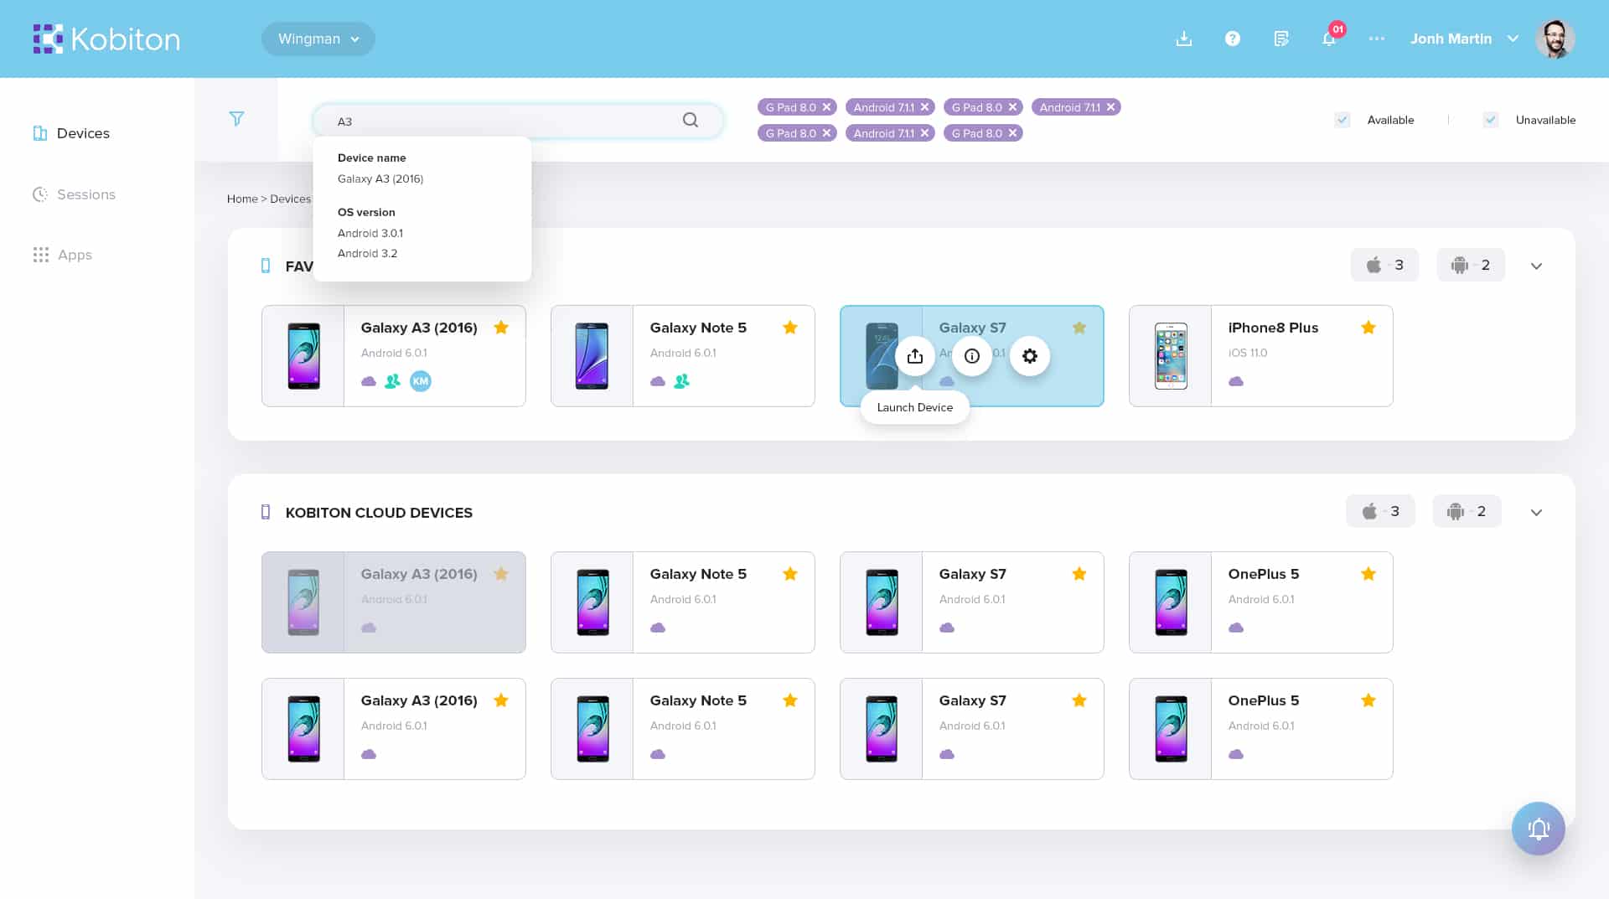Click the download icon in header
The width and height of the screenshot is (1609, 899).
(x=1183, y=39)
